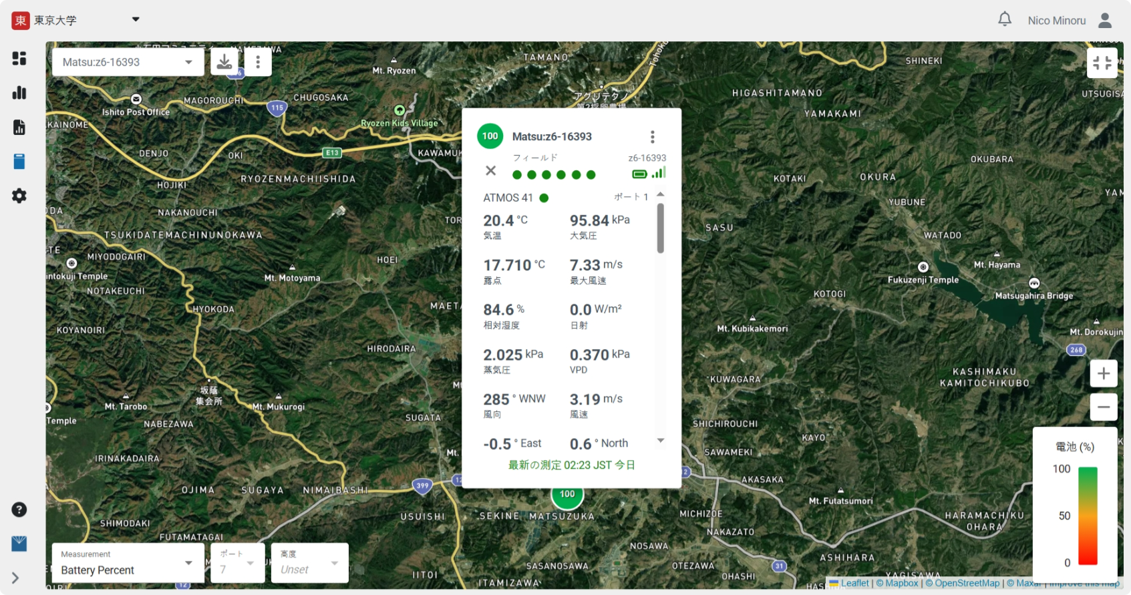Click the 7.33 m/s max wind value
Screen dimensions: 1131x595
(596, 265)
